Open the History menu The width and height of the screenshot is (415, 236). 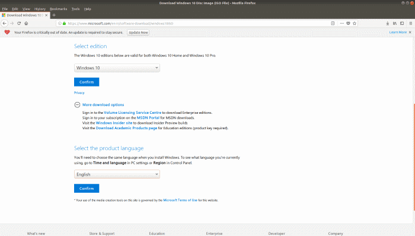point(40,9)
